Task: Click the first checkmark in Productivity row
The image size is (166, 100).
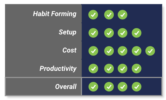Action: (x=93, y=69)
